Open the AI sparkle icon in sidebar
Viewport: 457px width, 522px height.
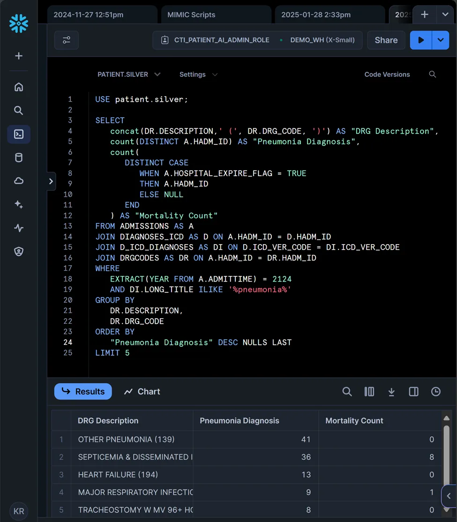(19, 204)
